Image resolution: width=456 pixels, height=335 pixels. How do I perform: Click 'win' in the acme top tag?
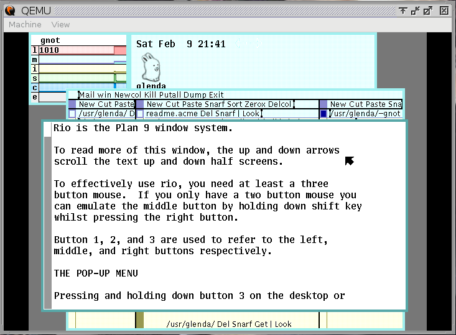(x=105, y=94)
